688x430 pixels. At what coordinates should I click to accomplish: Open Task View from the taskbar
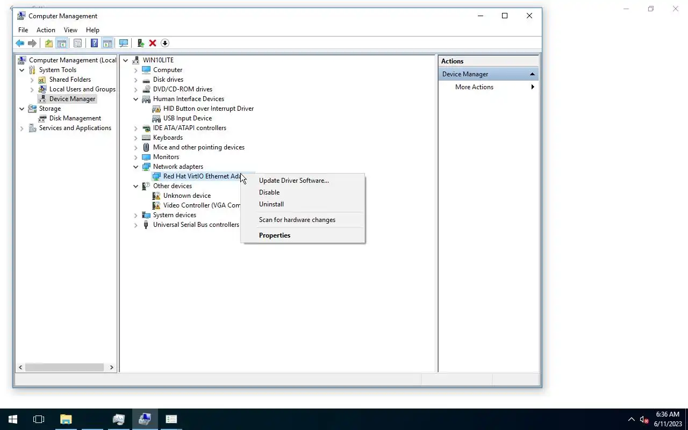point(39,419)
